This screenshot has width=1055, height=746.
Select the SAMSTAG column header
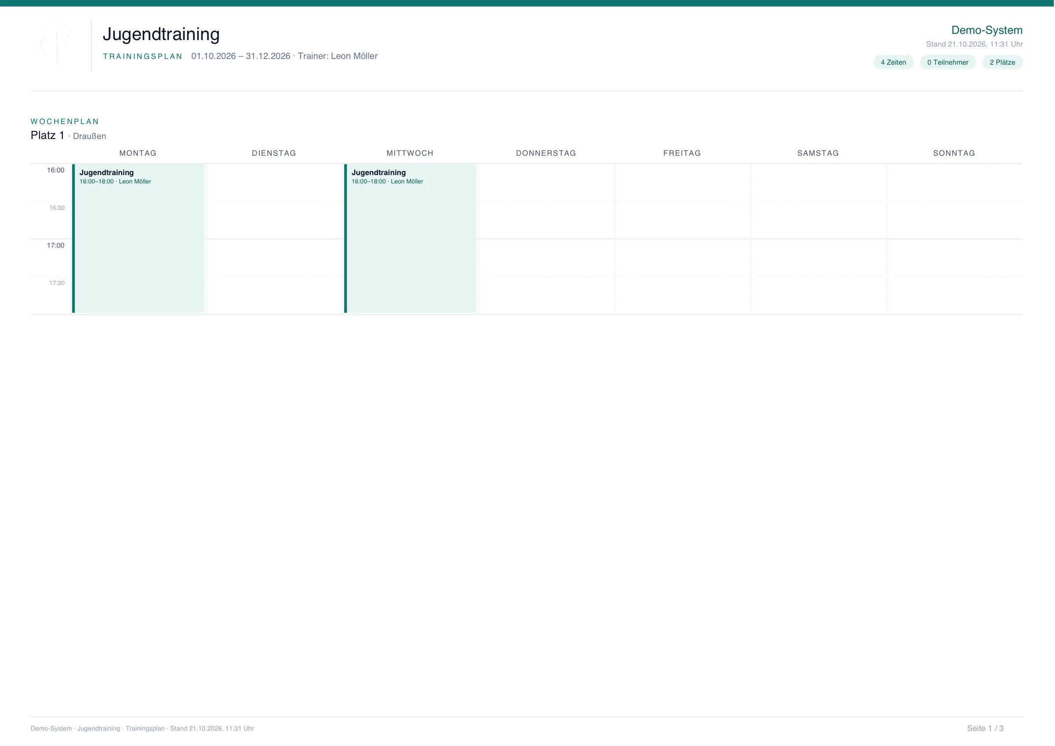click(818, 153)
